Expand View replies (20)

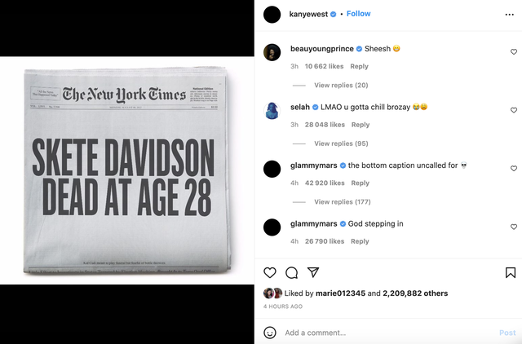coord(341,85)
